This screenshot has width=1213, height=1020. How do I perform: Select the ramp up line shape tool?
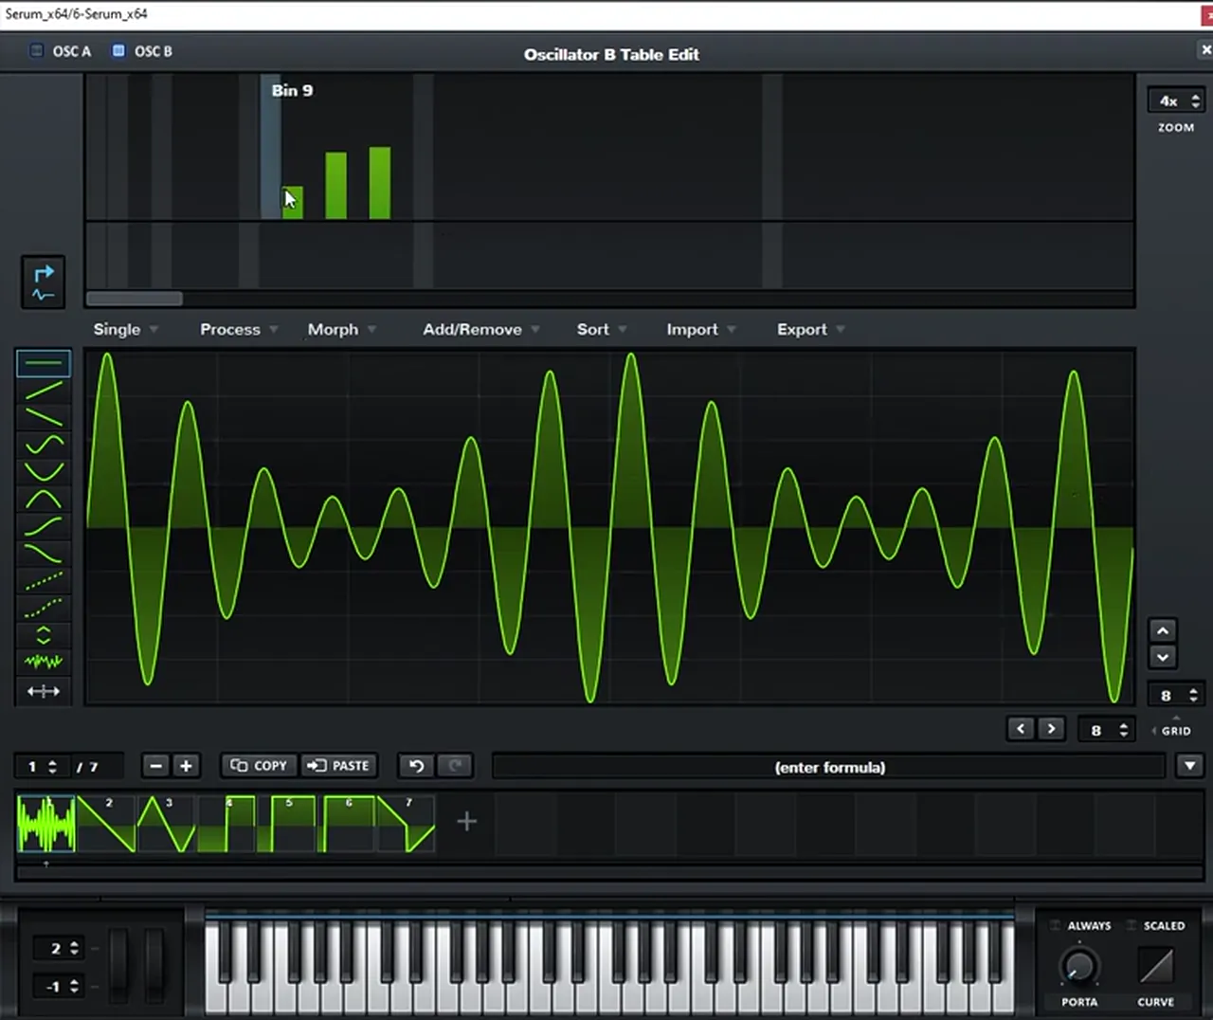pyautogui.click(x=44, y=390)
